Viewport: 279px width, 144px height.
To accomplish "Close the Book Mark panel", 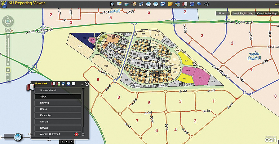I will [86, 84].
